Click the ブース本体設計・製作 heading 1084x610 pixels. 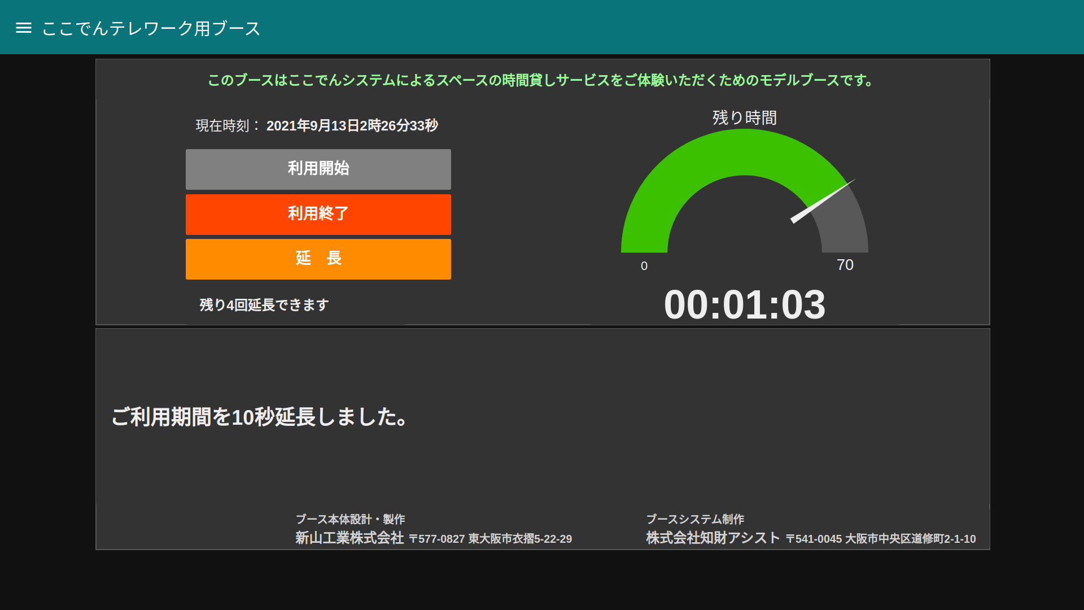[350, 519]
